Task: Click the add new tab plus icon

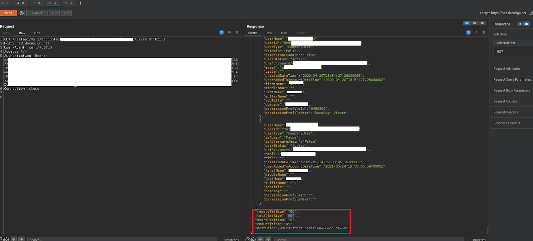Action: click(80, 3)
